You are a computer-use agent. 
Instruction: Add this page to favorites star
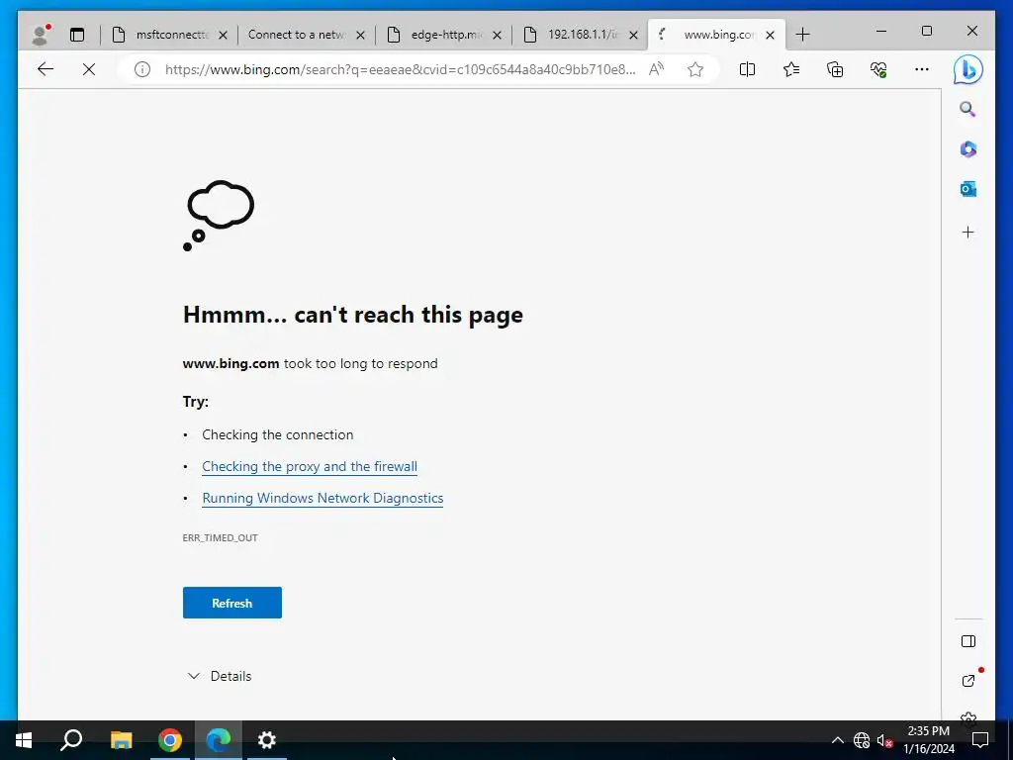[695, 69]
